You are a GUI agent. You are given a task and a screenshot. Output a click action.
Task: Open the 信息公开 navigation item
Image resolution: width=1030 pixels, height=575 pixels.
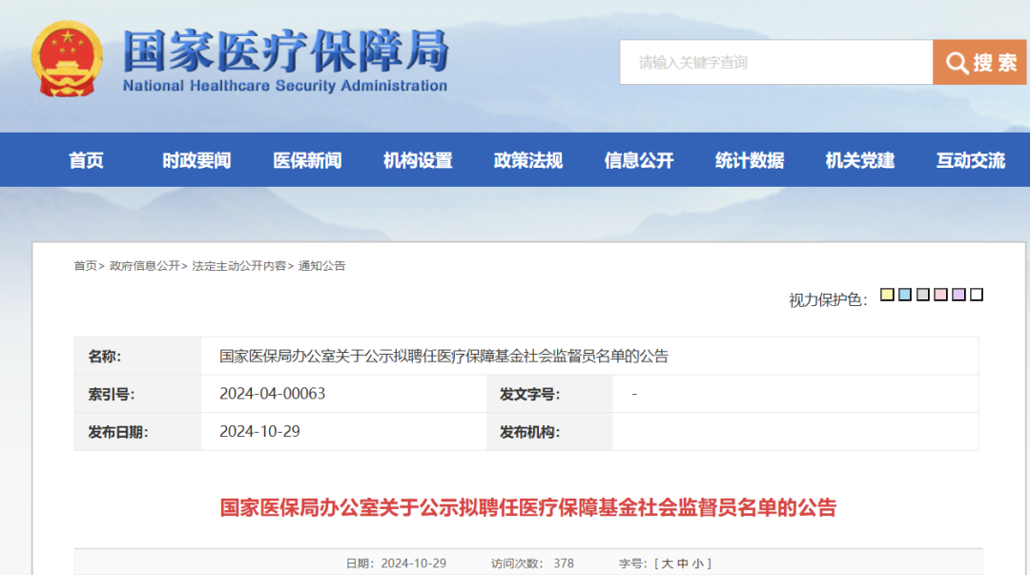(639, 160)
